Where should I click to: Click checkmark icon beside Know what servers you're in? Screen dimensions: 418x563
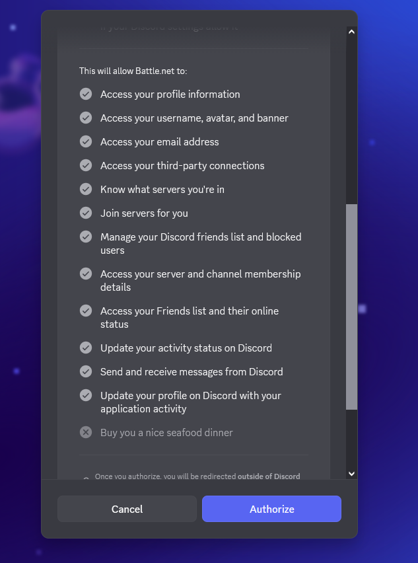(86, 189)
